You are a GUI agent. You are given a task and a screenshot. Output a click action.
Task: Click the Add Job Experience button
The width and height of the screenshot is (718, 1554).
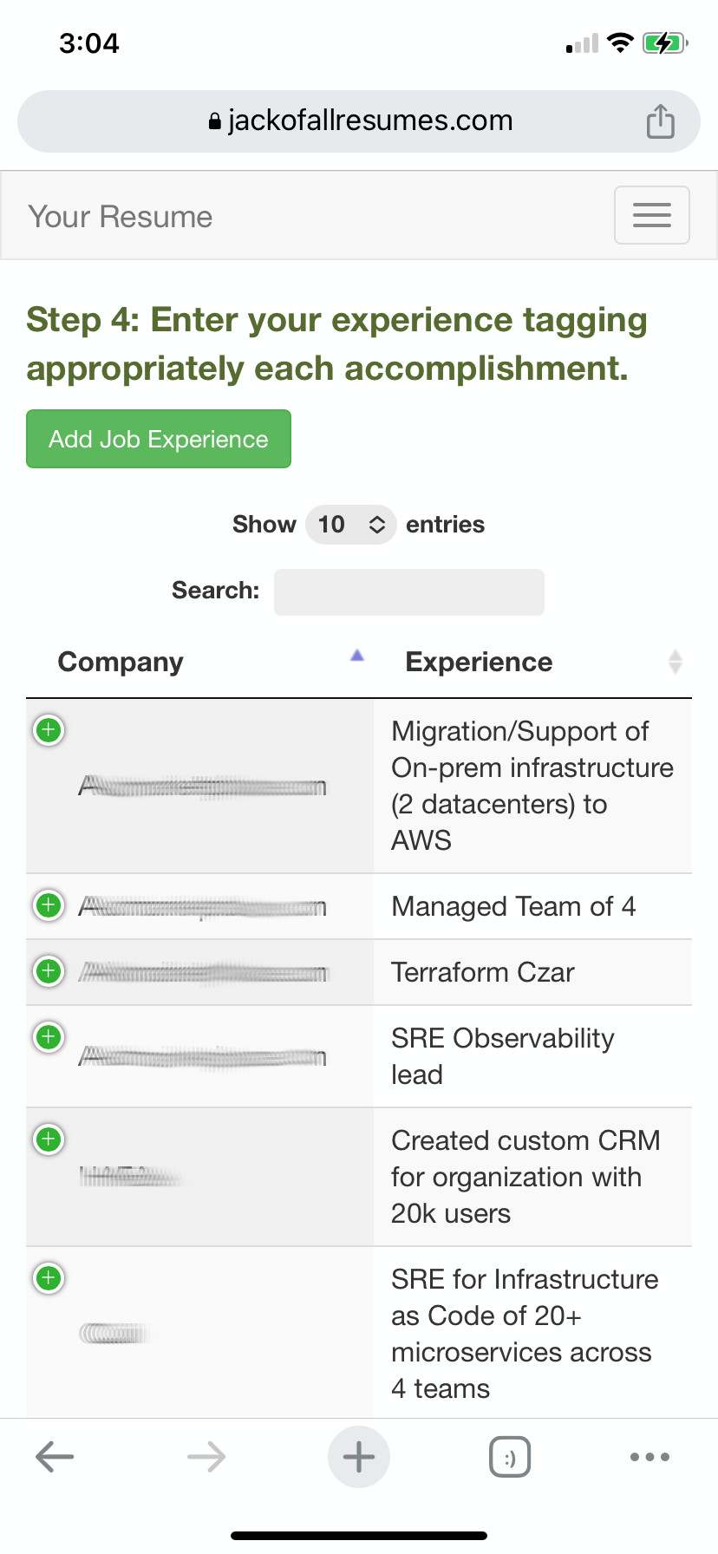click(159, 439)
